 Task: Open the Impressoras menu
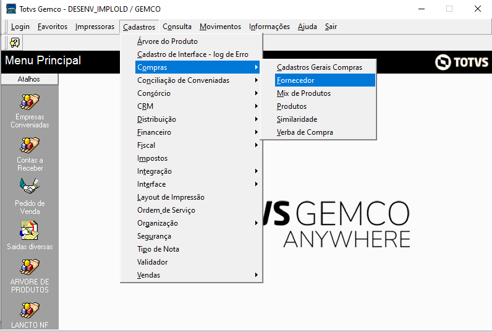click(95, 27)
